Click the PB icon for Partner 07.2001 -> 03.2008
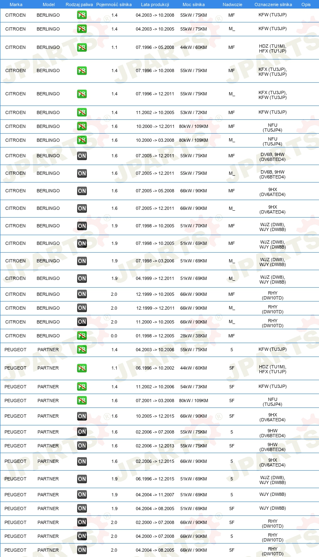Image resolution: width=319 pixels, height=557 pixels. (x=82, y=401)
